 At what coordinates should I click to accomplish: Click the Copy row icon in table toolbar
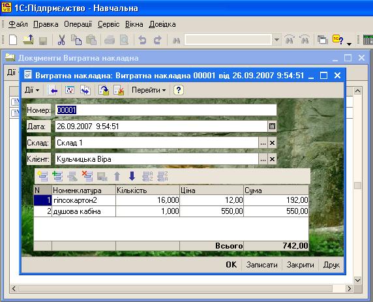tap(57, 176)
